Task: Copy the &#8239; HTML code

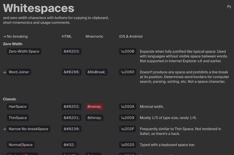Action: 71,129
